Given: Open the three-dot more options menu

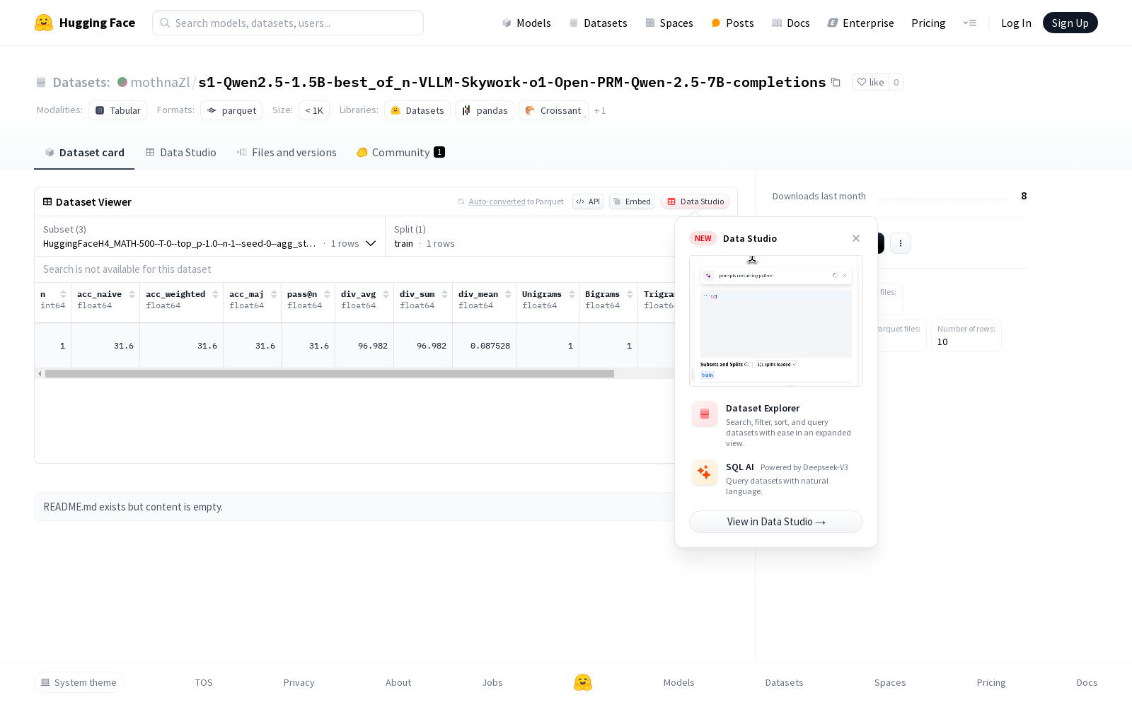Looking at the screenshot, I should click(901, 243).
